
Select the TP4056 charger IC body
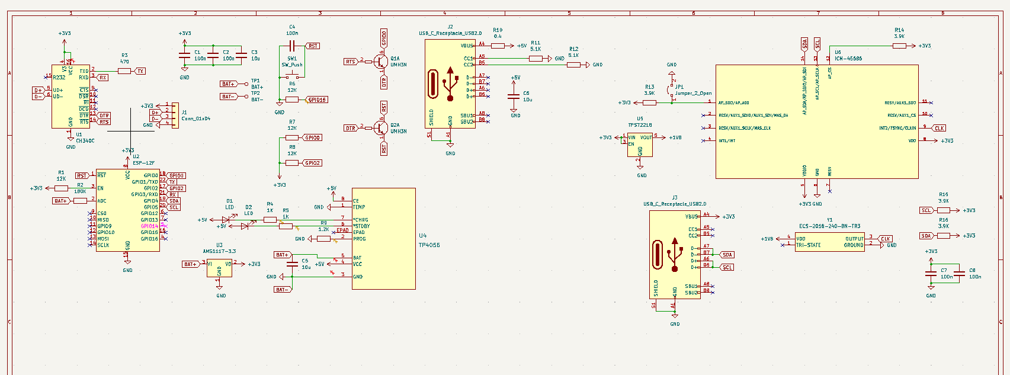point(383,239)
